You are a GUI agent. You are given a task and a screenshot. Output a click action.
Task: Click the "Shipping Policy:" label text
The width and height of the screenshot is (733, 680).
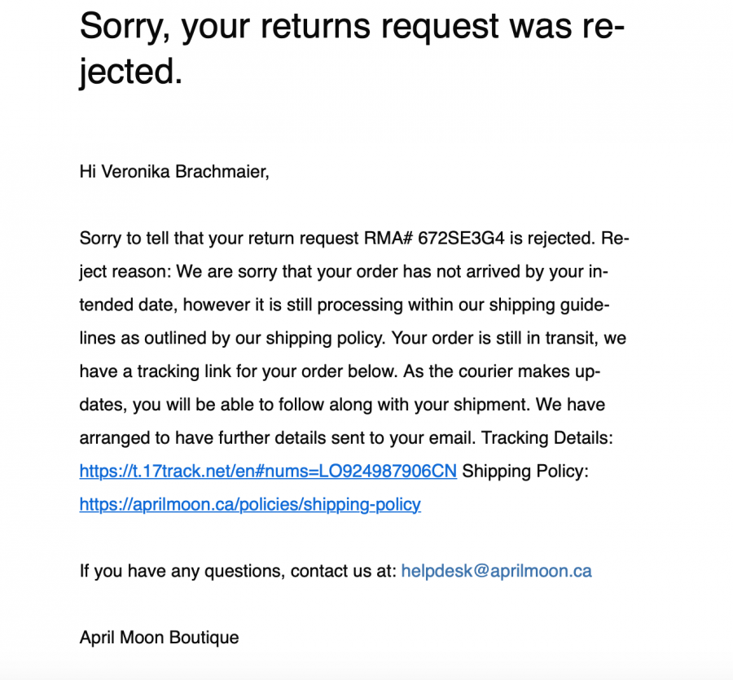(525, 471)
